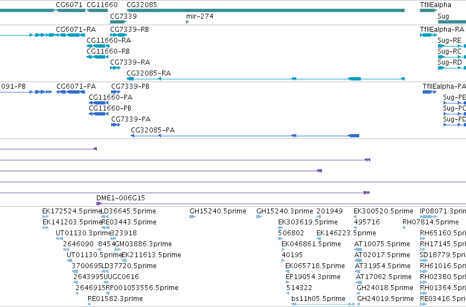Click the EK146223.5prime EST label
Image resolution: width=466 pixels, height=307 pixels.
(346, 233)
